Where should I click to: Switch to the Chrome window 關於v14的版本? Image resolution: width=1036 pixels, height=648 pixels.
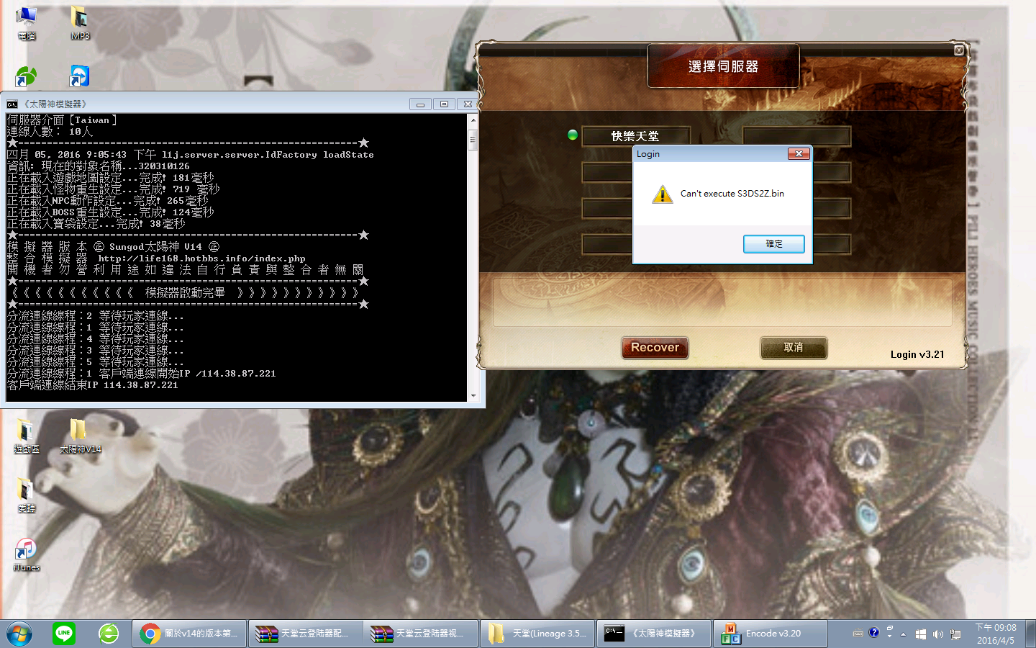pyautogui.click(x=189, y=634)
